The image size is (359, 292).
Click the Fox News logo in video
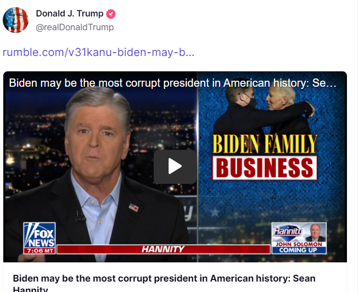point(39,235)
